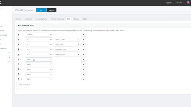Open the Updates menu

click(180, 3)
